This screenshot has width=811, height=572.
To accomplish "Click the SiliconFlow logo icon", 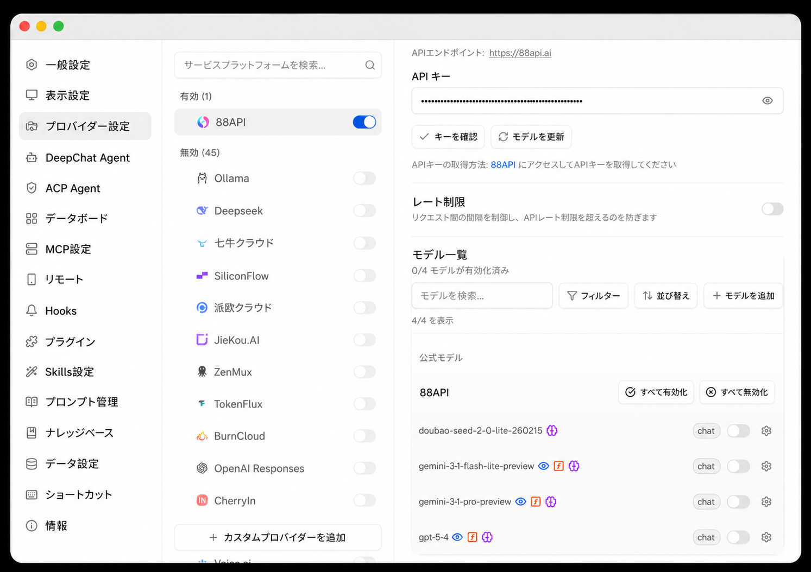I will click(202, 276).
